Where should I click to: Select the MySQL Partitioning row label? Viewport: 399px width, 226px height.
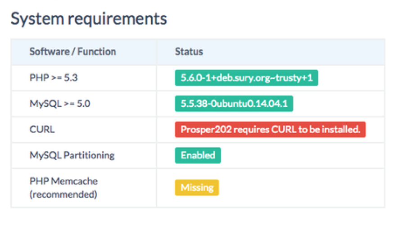point(72,155)
